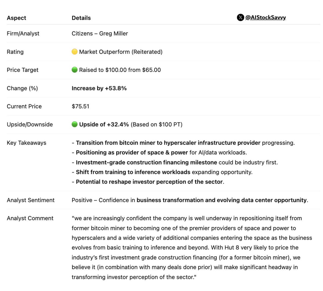This screenshot has height=291, width=323.
Task: Click the Increase by +53.8% value
Action: (99, 88)
